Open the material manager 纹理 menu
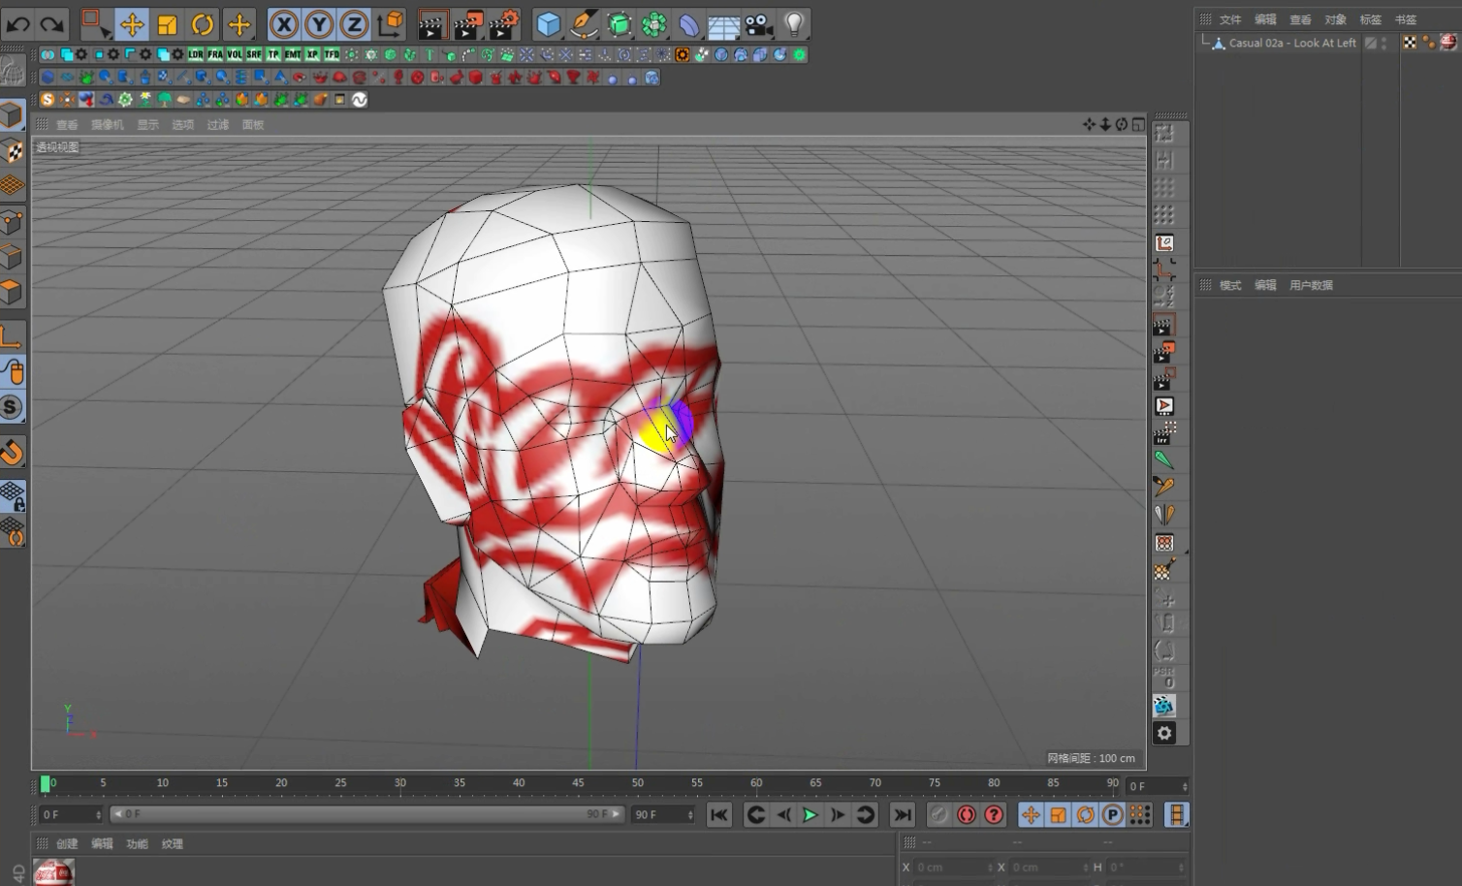 click(x=173, y=844)
